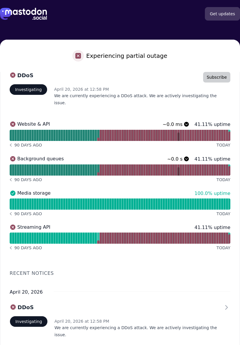Image resolution: width=240 pixels, height=345 pixels.
Task: Go back 90 days on Website & API chart
Action: [11, 145]
